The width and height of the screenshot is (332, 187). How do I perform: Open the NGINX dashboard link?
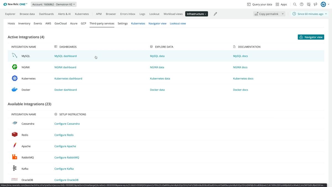coord(65,67)
